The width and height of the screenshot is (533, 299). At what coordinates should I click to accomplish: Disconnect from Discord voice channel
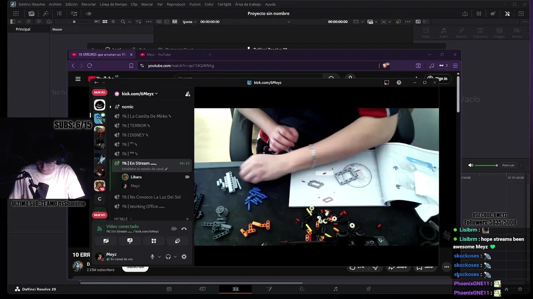point(184,229)
